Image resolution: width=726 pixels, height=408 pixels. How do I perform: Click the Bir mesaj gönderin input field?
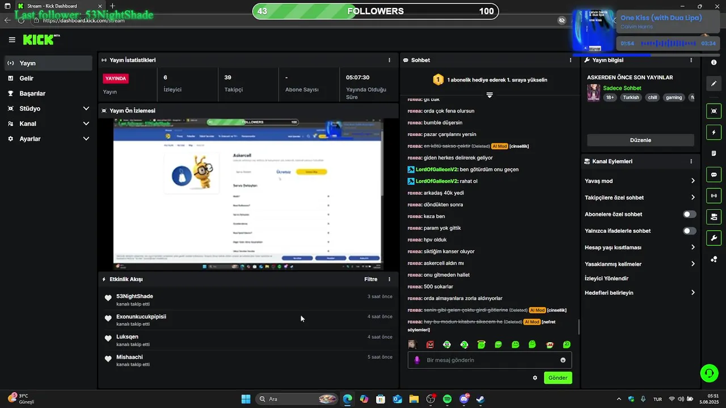click(489, 360)
